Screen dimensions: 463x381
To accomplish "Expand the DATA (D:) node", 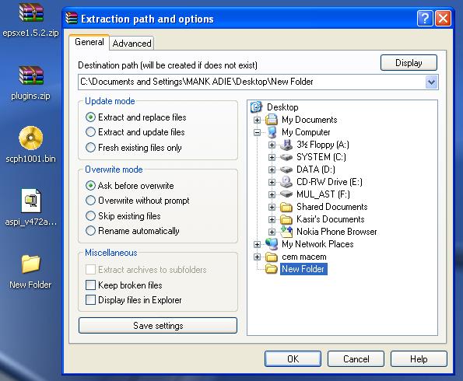I will [272, 170].
